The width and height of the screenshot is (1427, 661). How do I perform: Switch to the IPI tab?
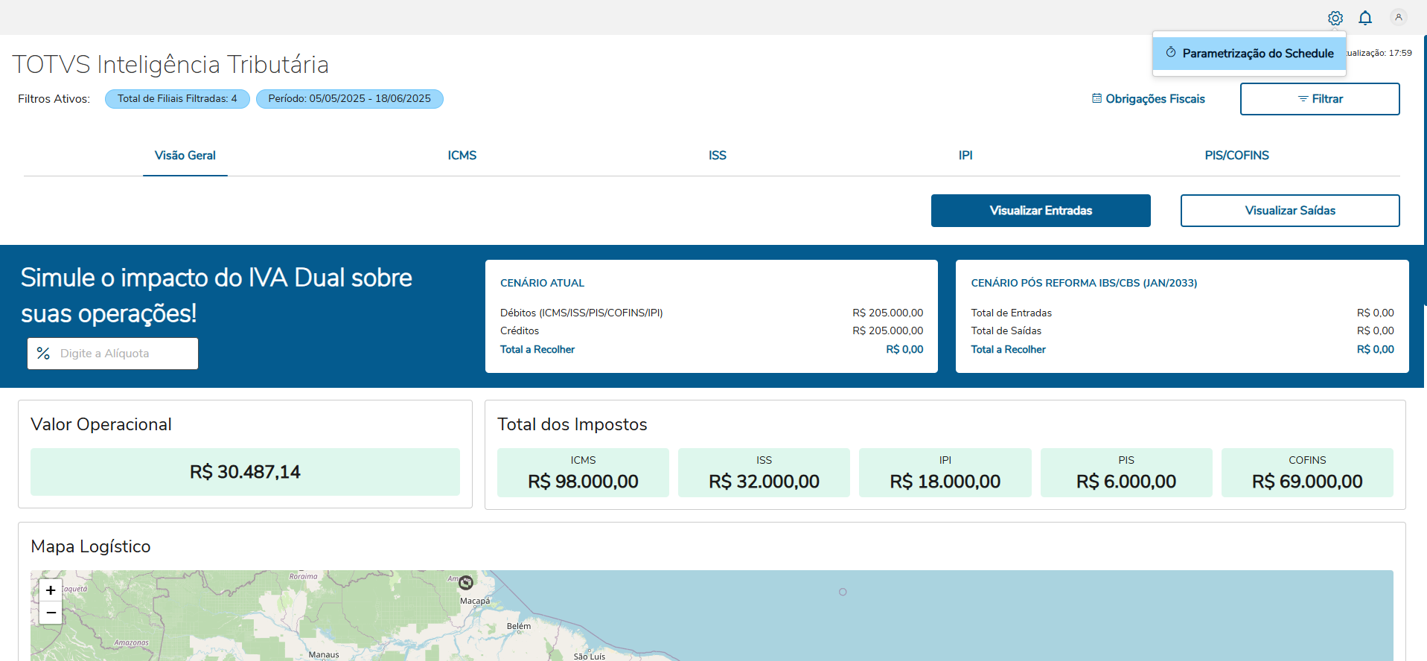[x=965, y=156]
